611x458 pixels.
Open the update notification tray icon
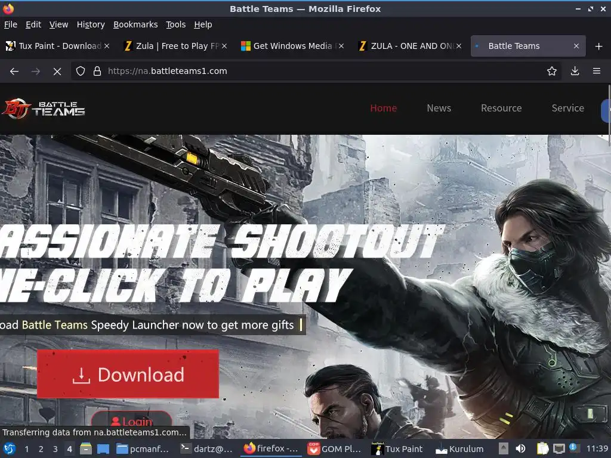pyautogui.click(x=573, y=448)
